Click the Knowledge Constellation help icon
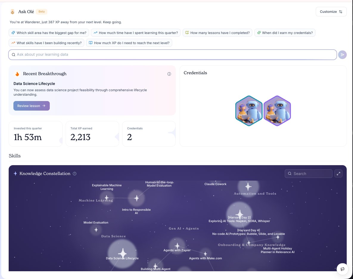The width and height of the screenshot is (353, 279). pyautogui.click(x=74, y=173)
